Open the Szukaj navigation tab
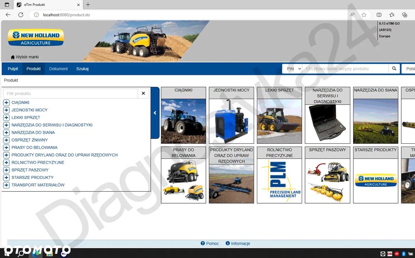Image resolution: width=415 pixels, height=258 pixels. tap(82, 69)
